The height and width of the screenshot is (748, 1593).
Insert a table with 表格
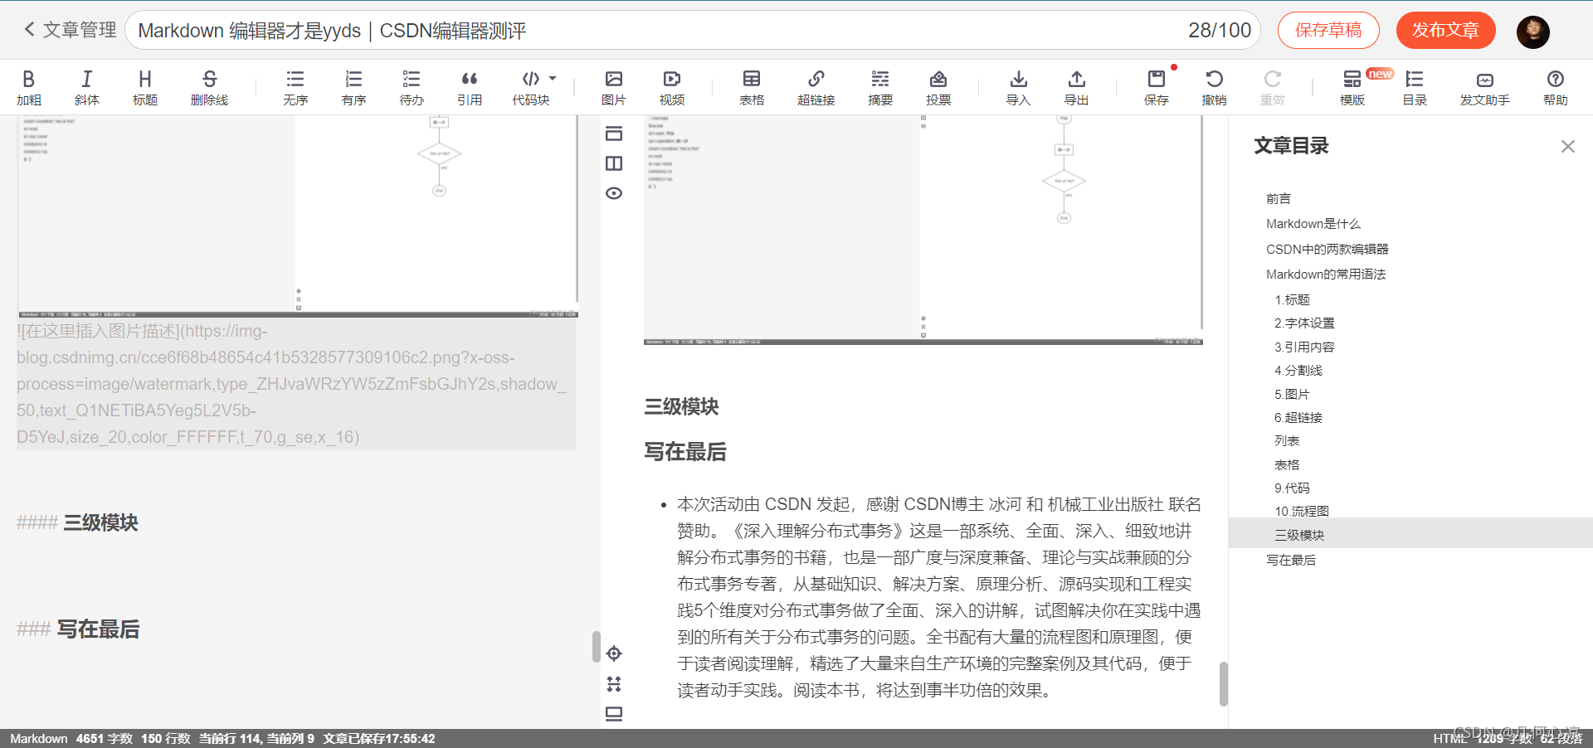pyautogui.click(x=752, y=87)
